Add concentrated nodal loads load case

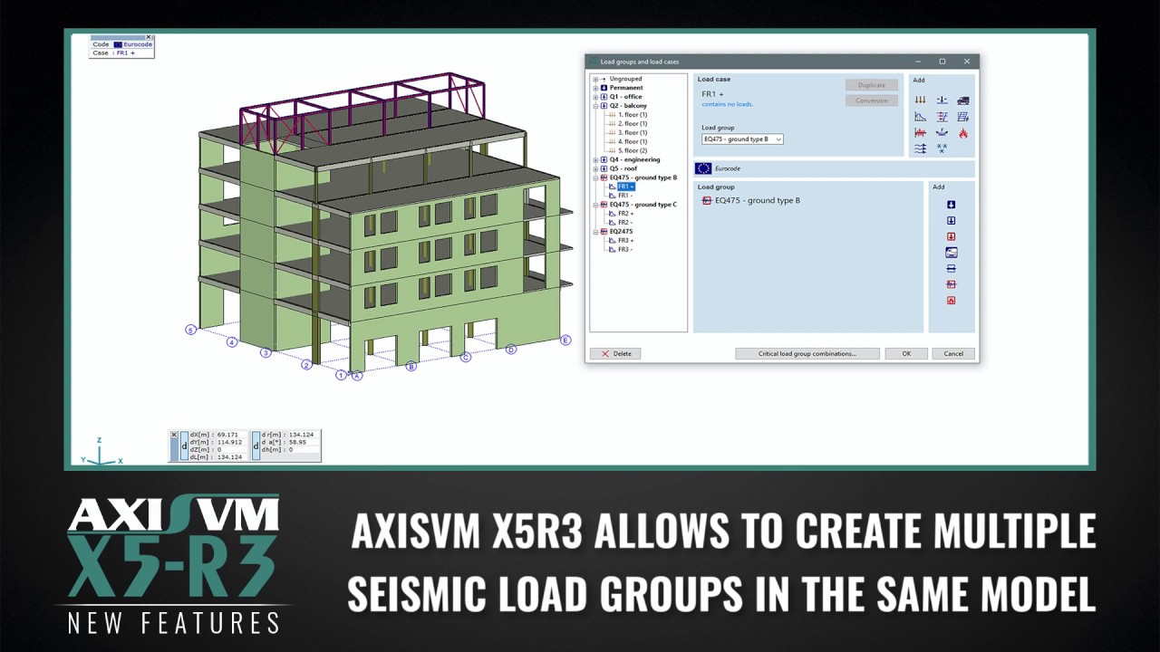tap(920, 100)
